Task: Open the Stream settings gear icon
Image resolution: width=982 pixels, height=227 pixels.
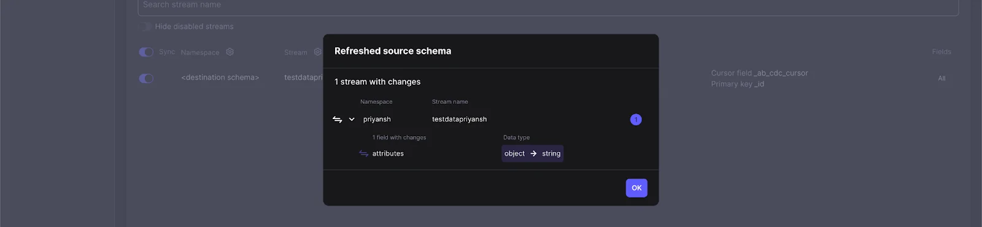Action: (x=317, y=52)
